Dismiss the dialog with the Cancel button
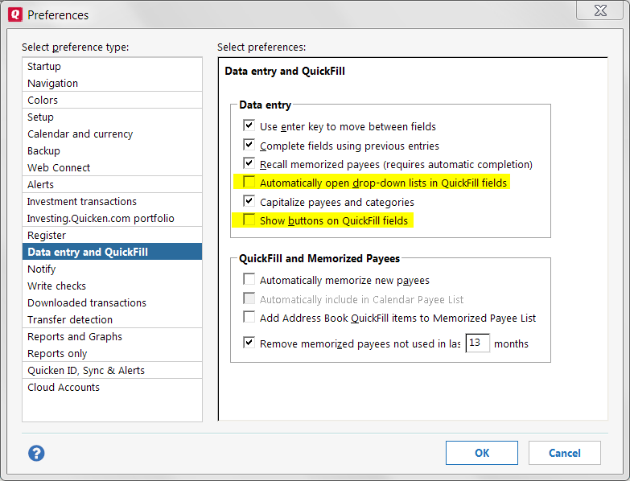The height and width of the screenshot is (481, 630). pyautogui.click(x=565, y=453)
